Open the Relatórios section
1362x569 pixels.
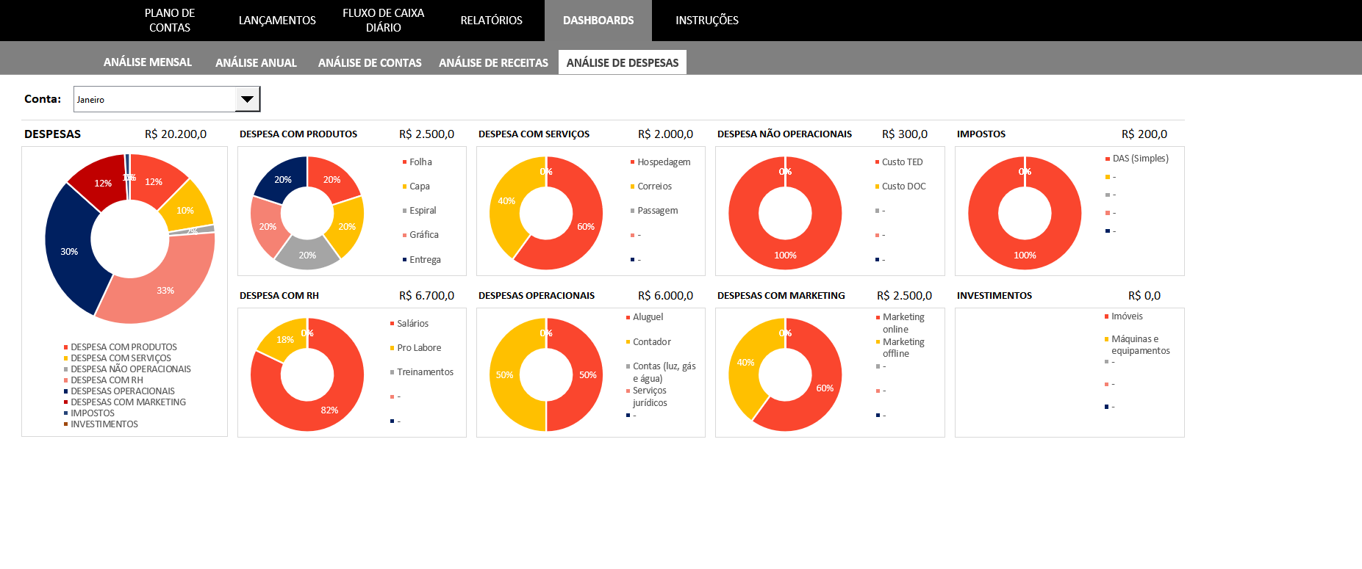(x=491, y=21)
